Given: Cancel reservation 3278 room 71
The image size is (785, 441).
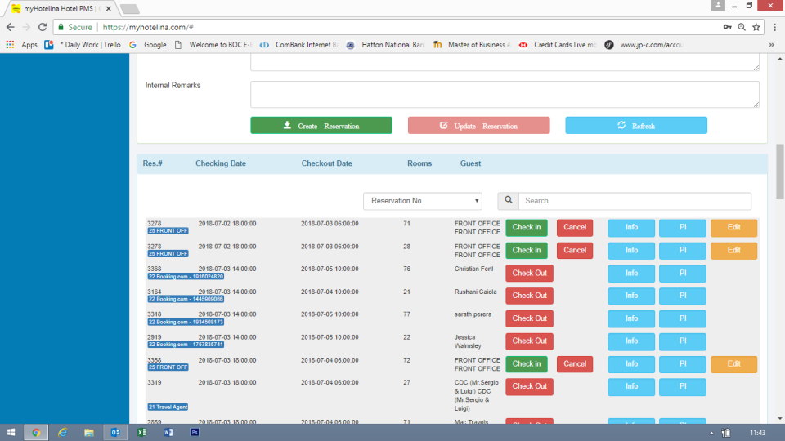Looking at the screenshot, I should pos(575,228).
